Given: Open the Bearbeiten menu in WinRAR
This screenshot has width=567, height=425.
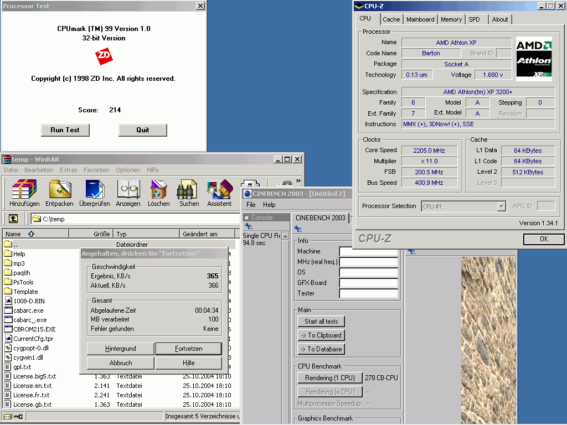Looking at the screenshot, I should [x=39, y=170].
